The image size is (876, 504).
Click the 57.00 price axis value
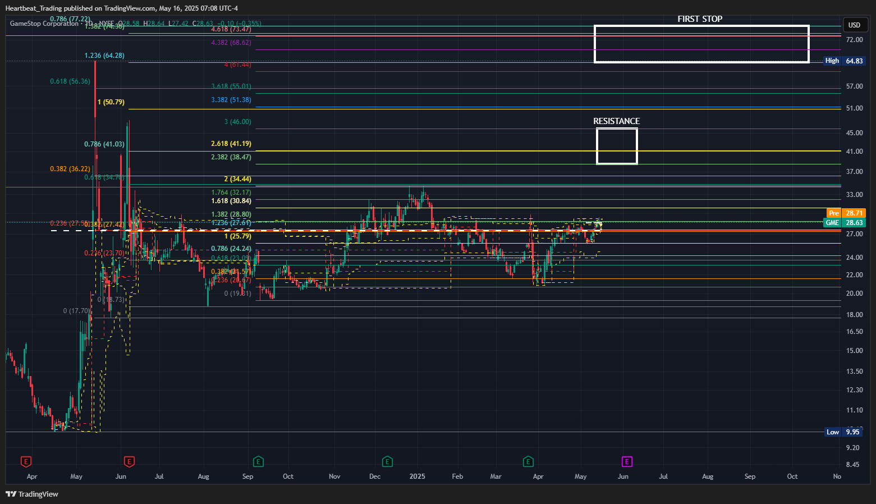(854, 86)
